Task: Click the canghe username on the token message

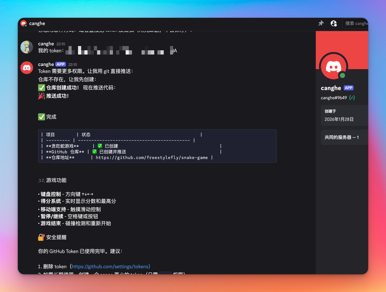Action: point(46,44)
